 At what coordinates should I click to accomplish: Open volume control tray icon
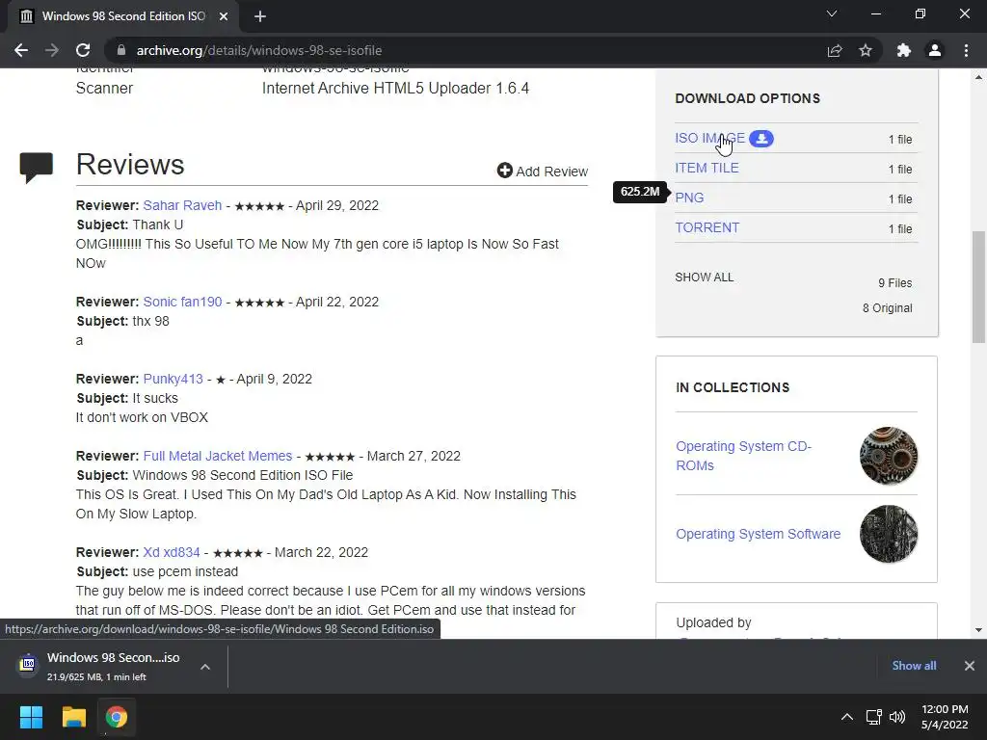pyautogui.click(x=897, y=717)
